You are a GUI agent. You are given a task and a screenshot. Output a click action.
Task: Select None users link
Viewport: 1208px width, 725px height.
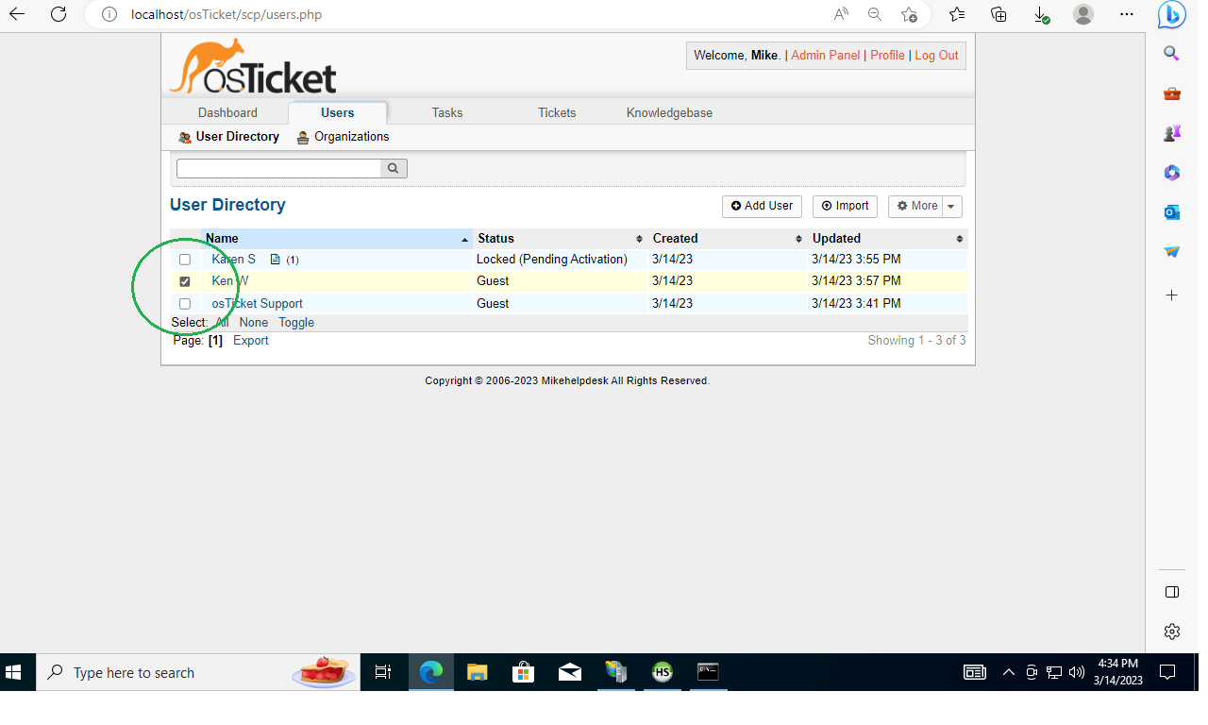click(x=254, y=322)
